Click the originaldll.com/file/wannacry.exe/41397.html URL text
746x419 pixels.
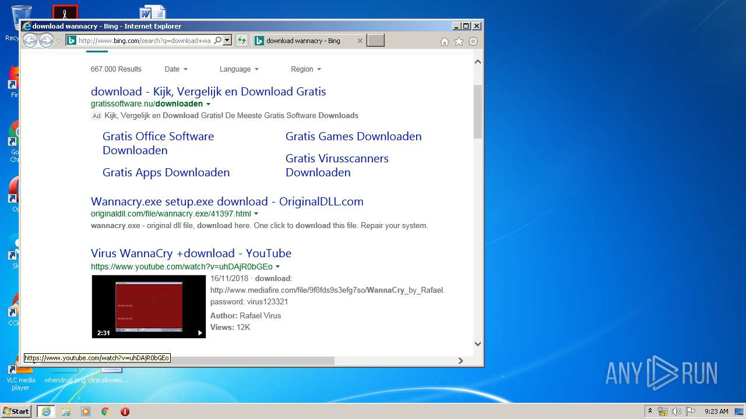[171, 214]
